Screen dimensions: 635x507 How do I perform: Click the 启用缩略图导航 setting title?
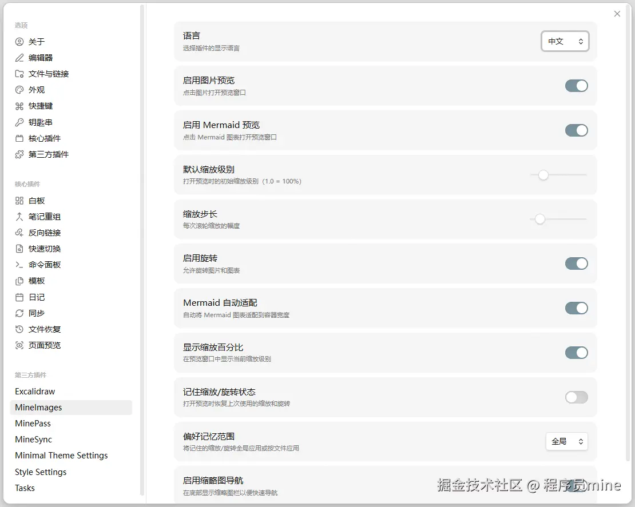[x=213, y=481]
